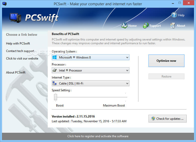Go to the Home label in header
The width and height of the screenshot is (196, 142).
(132, 25)
